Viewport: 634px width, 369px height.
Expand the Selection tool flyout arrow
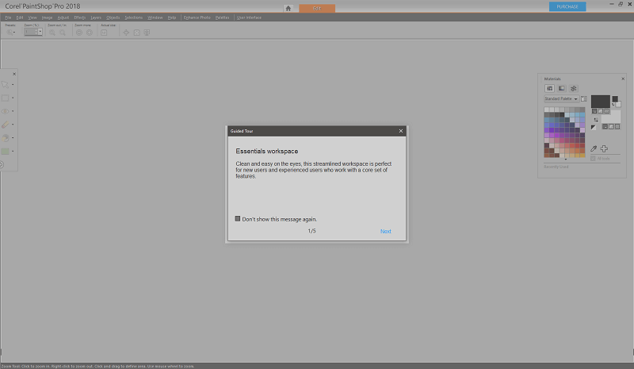13,98
